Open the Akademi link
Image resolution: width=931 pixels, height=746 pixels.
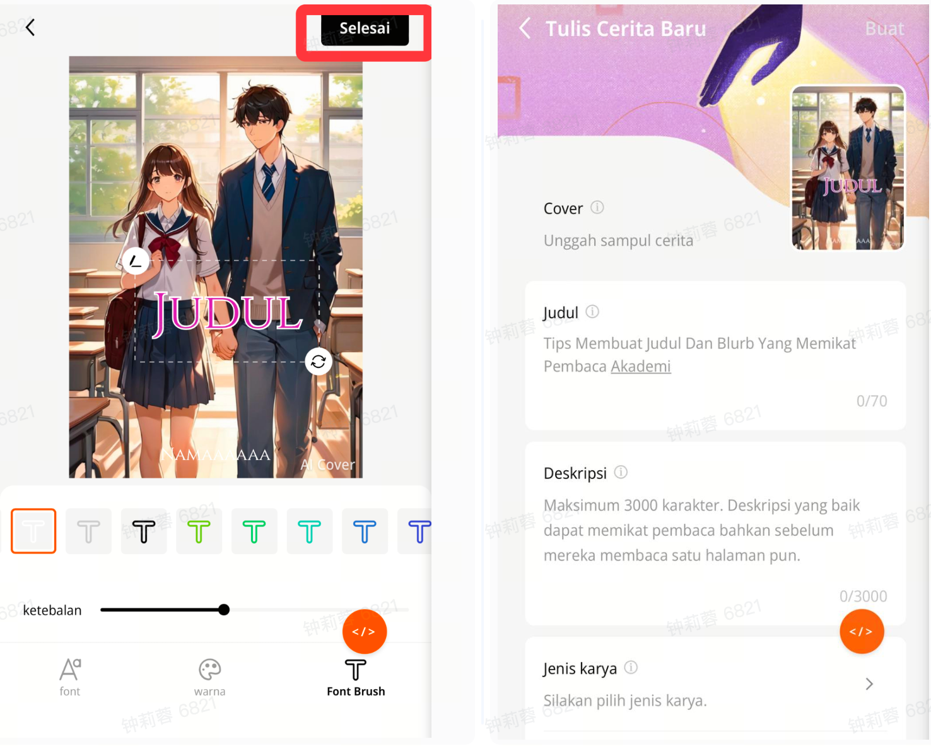click(640, 367)
